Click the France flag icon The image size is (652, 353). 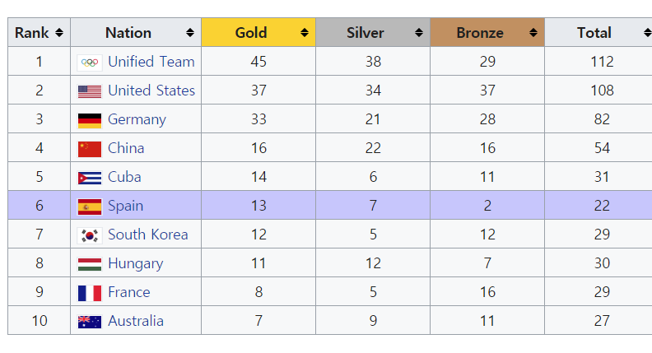pyautogui.click(x=90, y=293)
